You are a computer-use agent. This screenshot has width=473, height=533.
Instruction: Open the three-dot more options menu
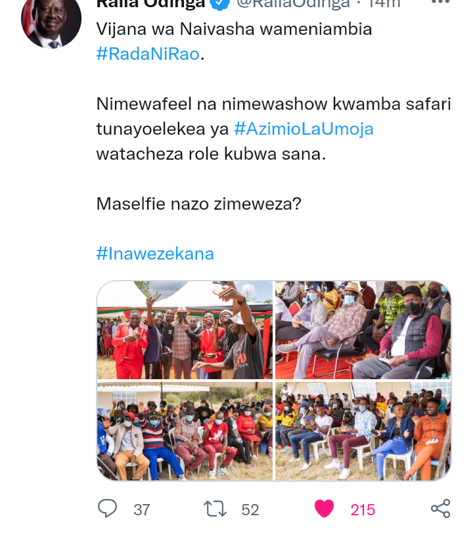pos(440,2)
